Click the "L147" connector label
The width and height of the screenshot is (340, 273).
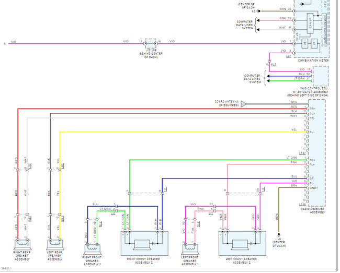click(302, 153)
